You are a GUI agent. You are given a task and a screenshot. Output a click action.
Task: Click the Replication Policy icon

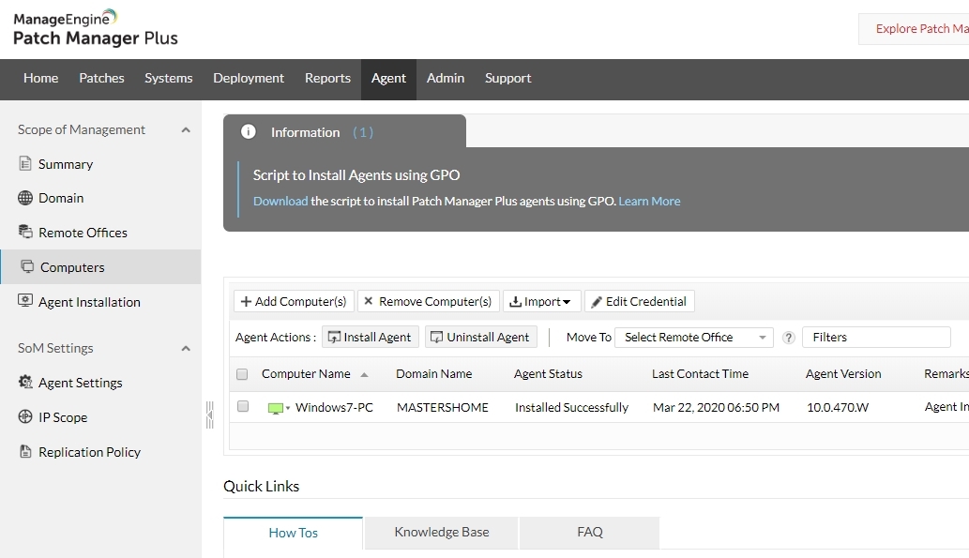tap(25, 452)
